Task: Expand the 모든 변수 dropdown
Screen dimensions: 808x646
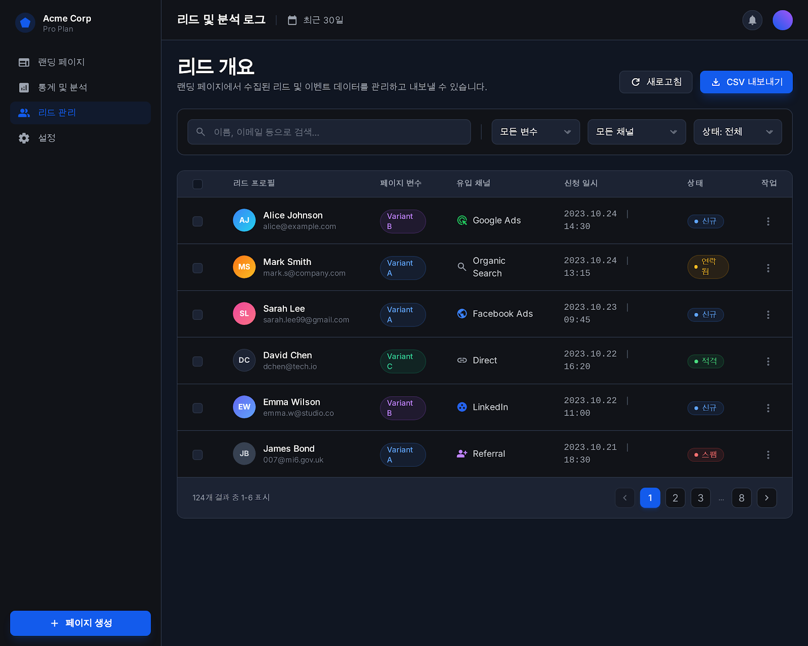Action: [x=535, y=132]
